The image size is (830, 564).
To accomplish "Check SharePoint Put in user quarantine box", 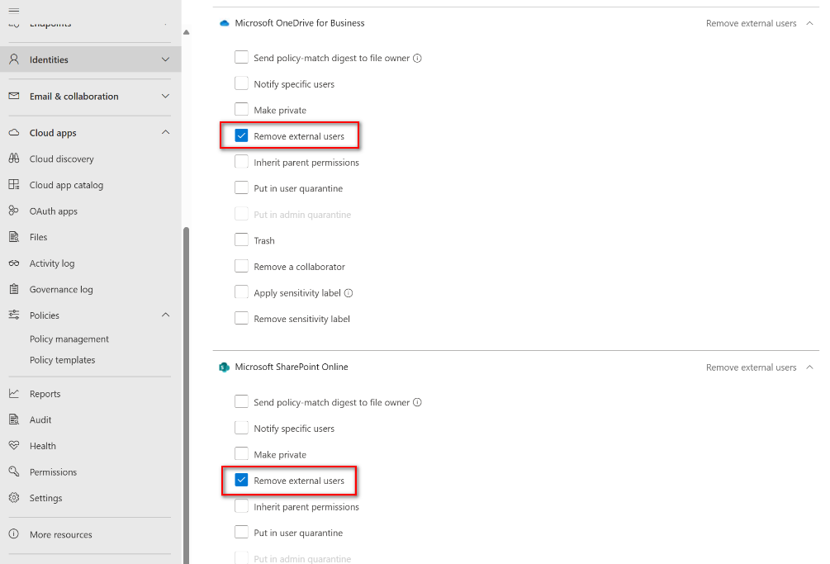I will click(241, 533).
